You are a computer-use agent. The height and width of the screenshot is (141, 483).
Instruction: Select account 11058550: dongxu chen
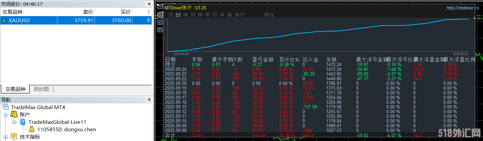tap(66, 129)
